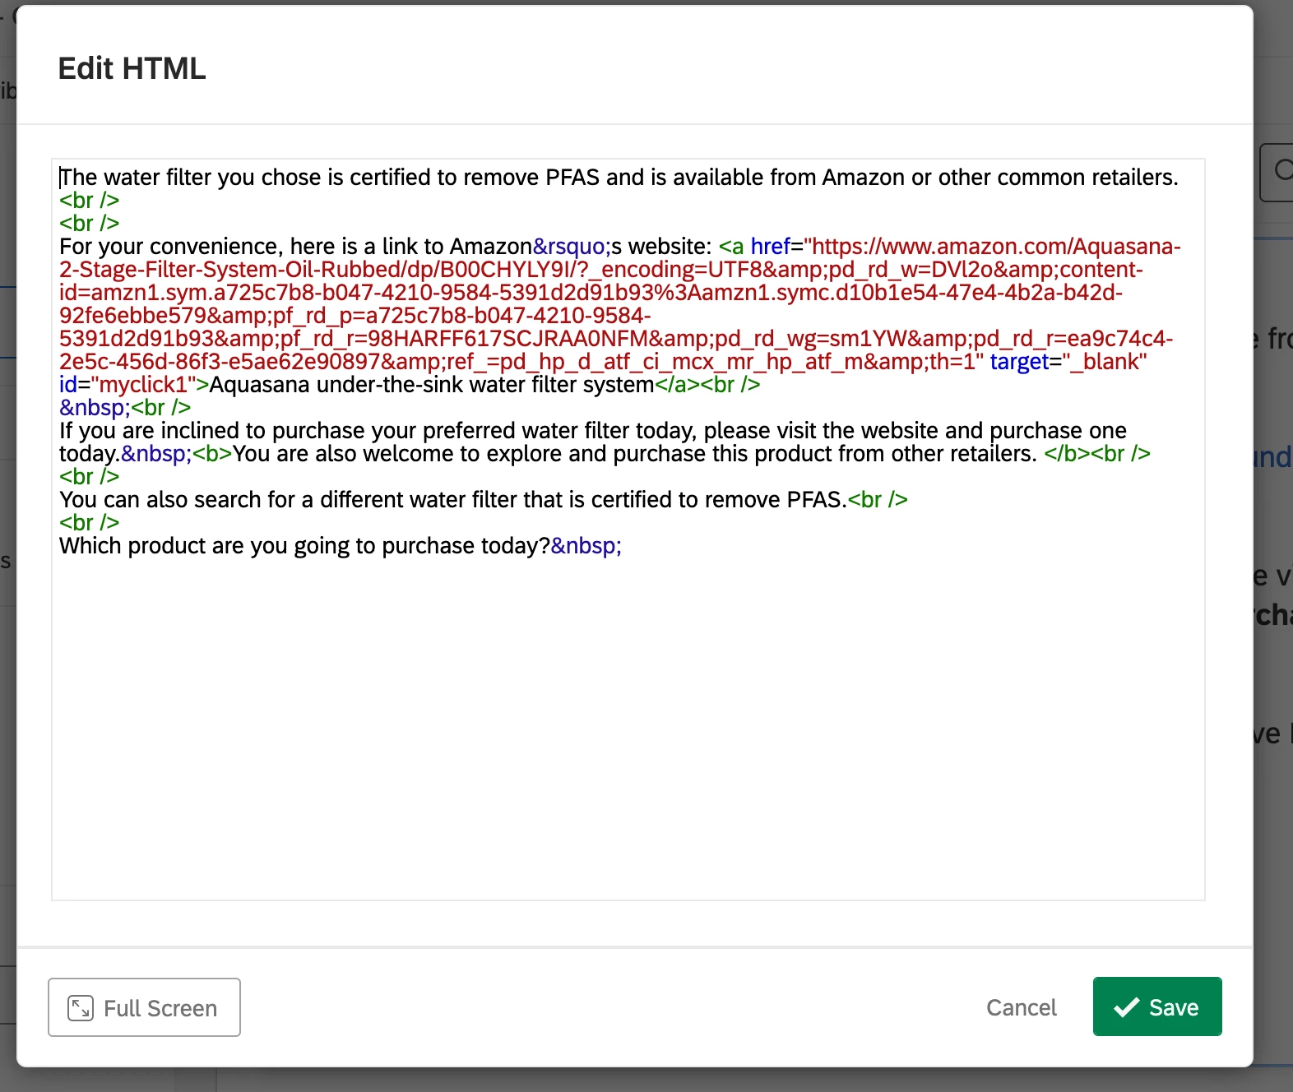Click the line 'Which product are you going to purchase today?'

click(x=304, y=546)
